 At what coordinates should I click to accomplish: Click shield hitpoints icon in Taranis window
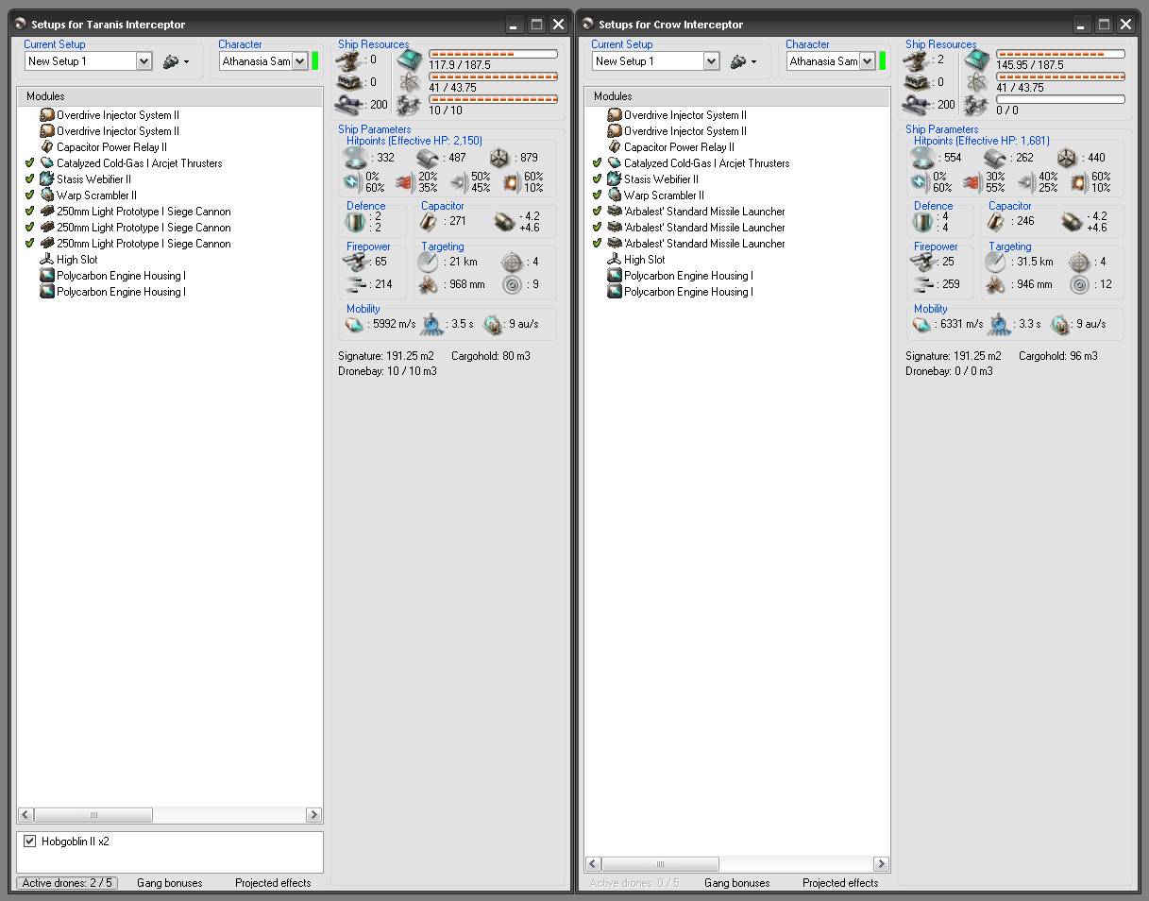pyautogui.click(x=356, y=157)
